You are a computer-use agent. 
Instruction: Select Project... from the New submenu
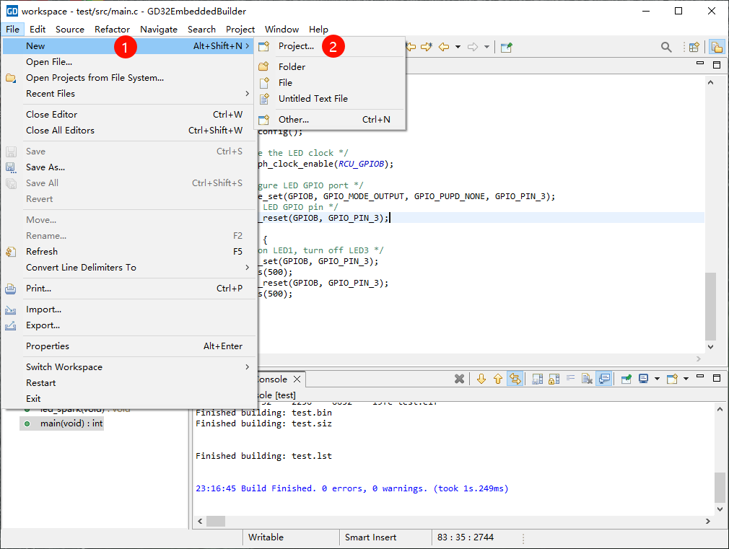click(x=296, y=46)
